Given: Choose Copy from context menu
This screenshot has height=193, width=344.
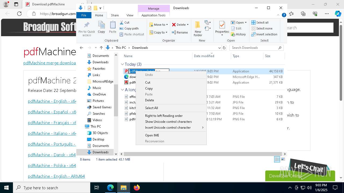Looking at the screenshot, I should tap(171, 88).
